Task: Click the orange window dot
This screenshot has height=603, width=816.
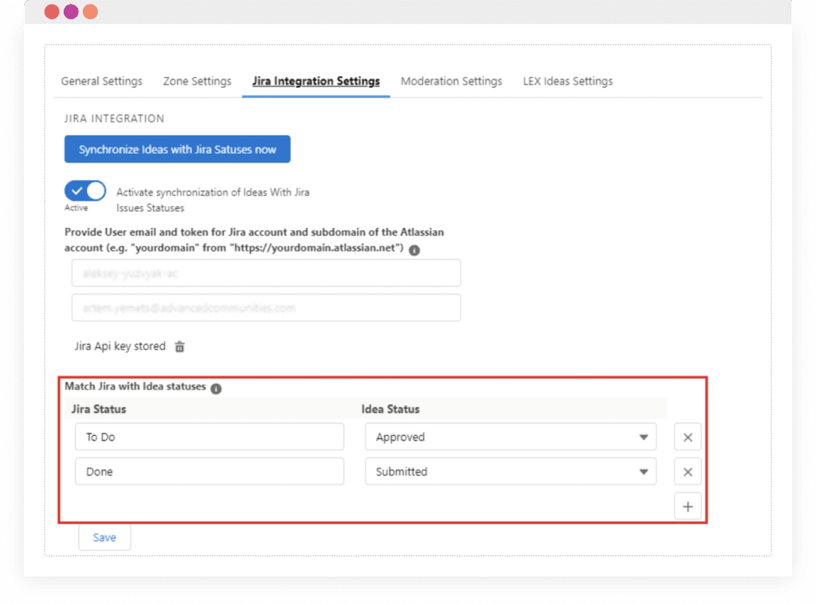Action: coord(90,11)
